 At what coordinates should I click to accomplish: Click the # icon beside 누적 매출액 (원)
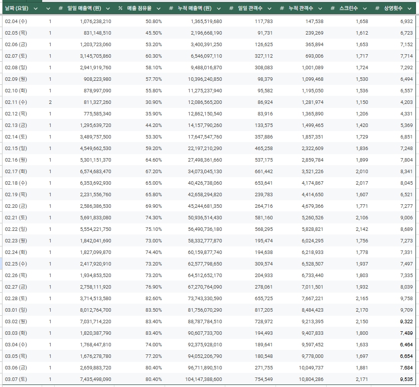pyautogui.click(x=171, y=9)
